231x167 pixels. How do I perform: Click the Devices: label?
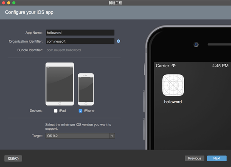36,110
